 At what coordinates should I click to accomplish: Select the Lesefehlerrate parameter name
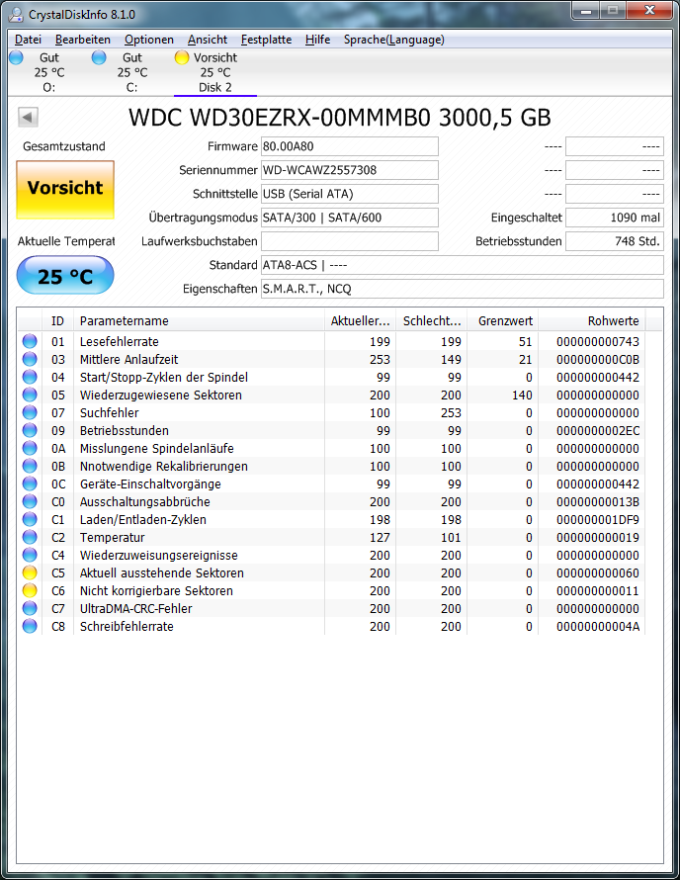(x=119, y=341)
